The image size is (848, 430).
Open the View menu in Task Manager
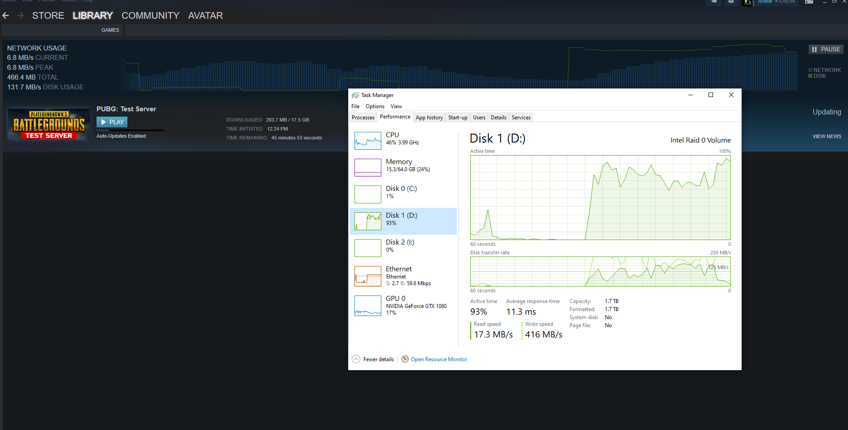[x=396, y=106]
